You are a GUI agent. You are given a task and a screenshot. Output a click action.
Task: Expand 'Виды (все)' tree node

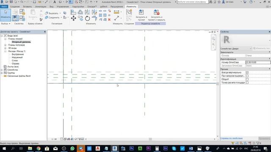(2, 35)
